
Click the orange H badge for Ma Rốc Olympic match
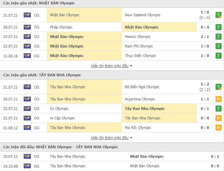coord(219,128)
